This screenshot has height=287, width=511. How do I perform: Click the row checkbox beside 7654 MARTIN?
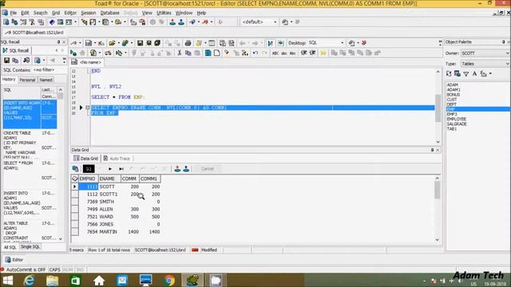74,231
